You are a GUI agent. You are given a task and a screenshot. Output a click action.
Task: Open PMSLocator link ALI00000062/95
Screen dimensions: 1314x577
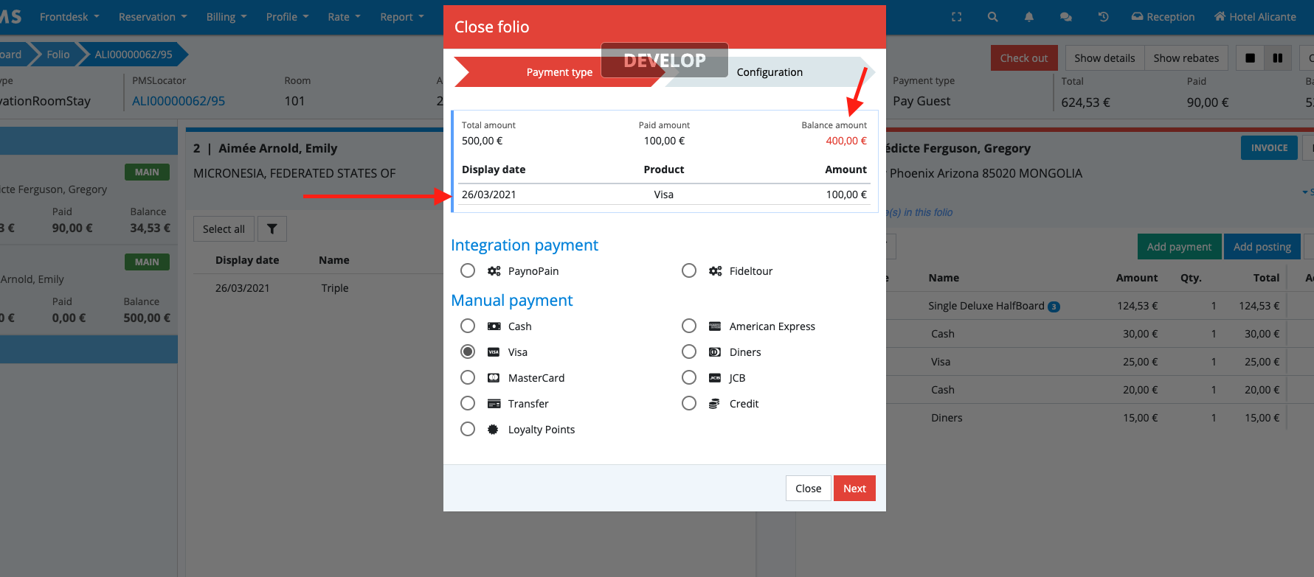[179, 101]
